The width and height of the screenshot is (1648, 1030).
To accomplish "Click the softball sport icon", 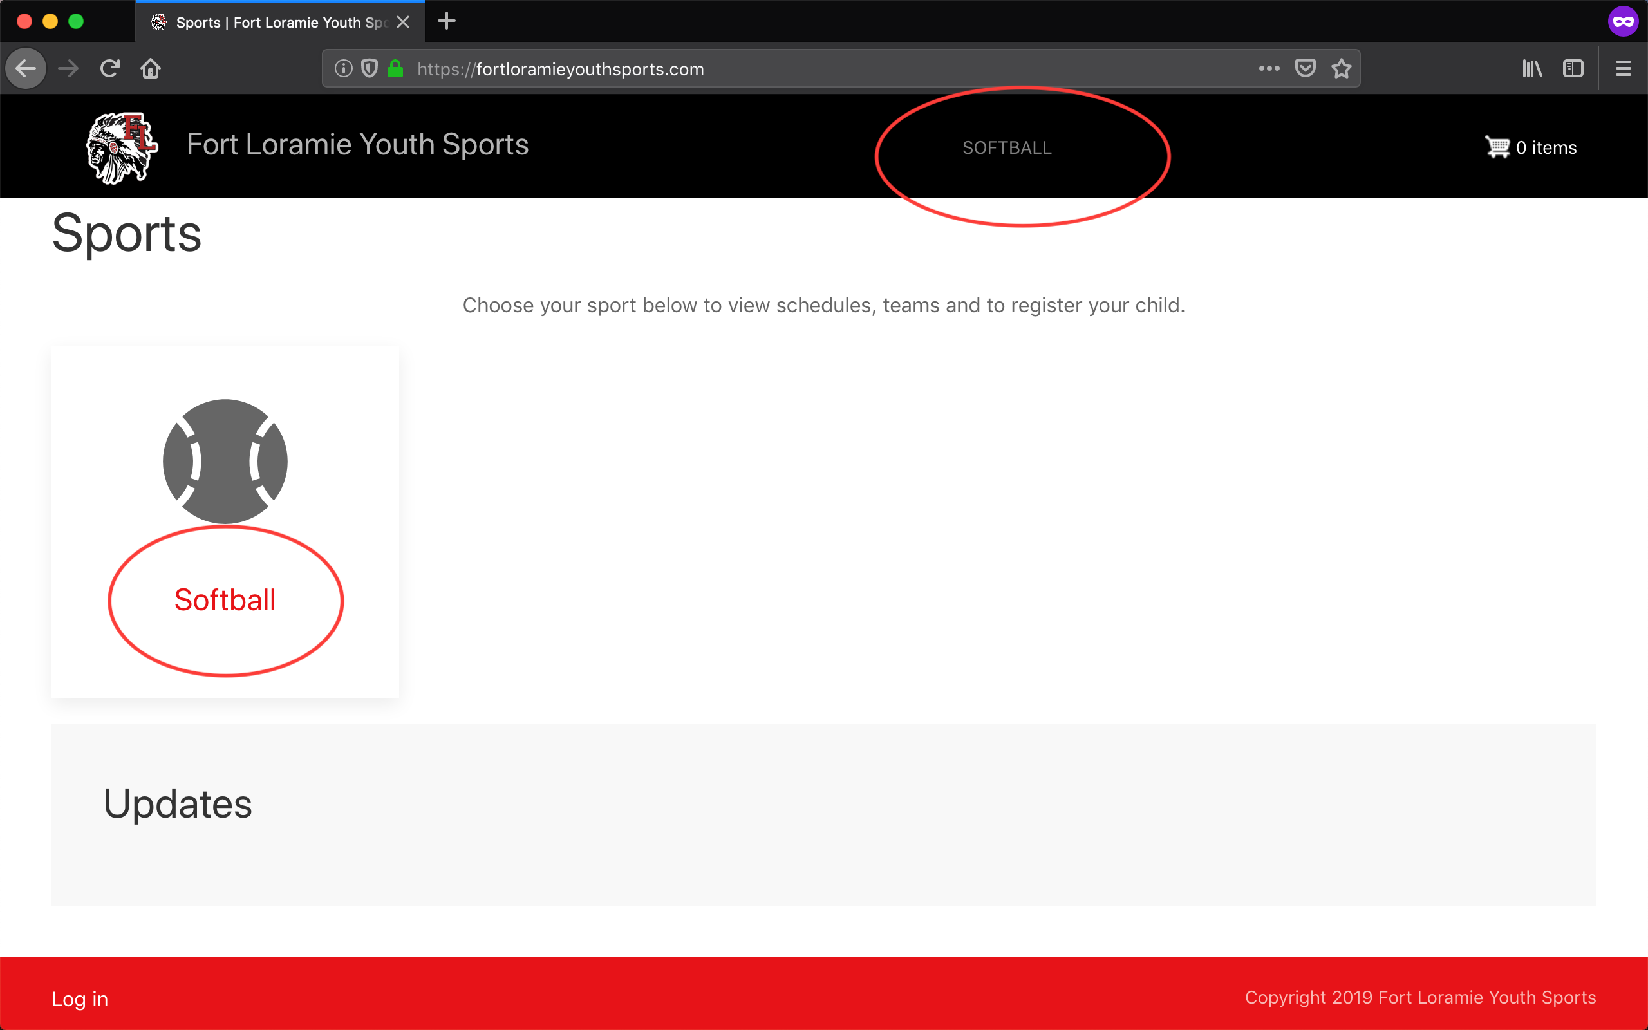I will [x=225, y=462].
